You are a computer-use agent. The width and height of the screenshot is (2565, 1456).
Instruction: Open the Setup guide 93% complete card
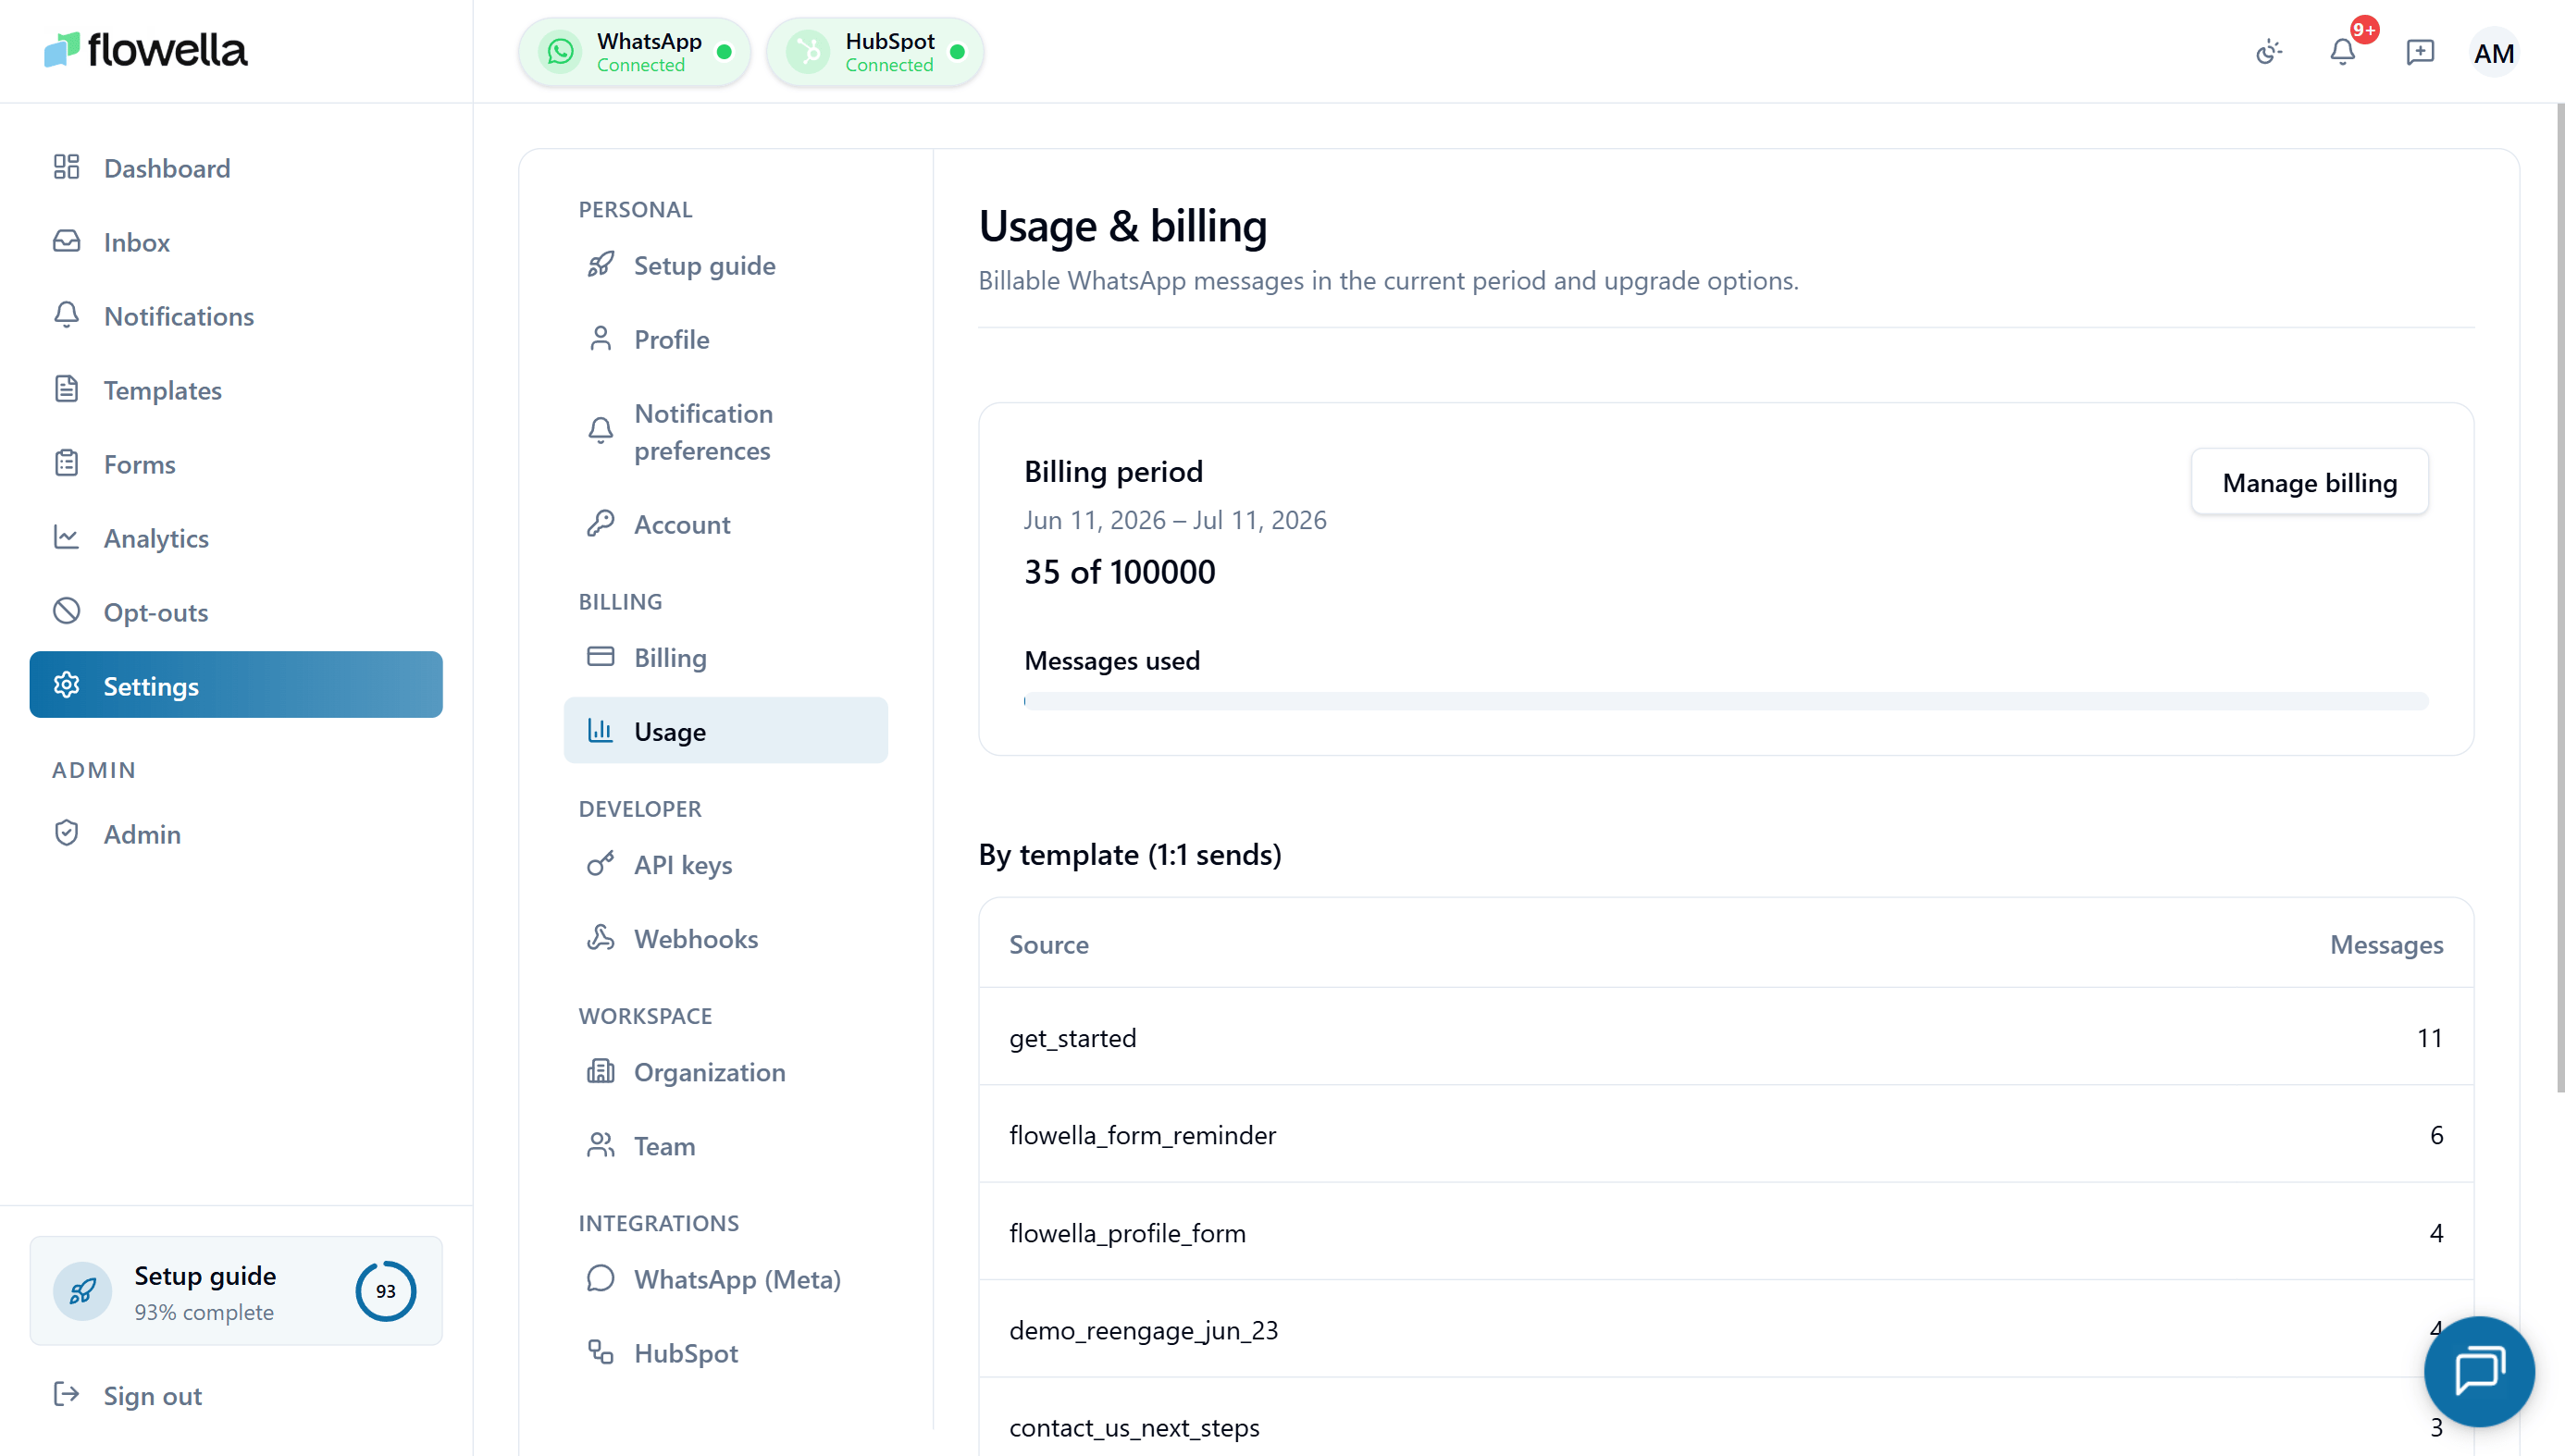pyautogui.click(x=236, y=1291)
